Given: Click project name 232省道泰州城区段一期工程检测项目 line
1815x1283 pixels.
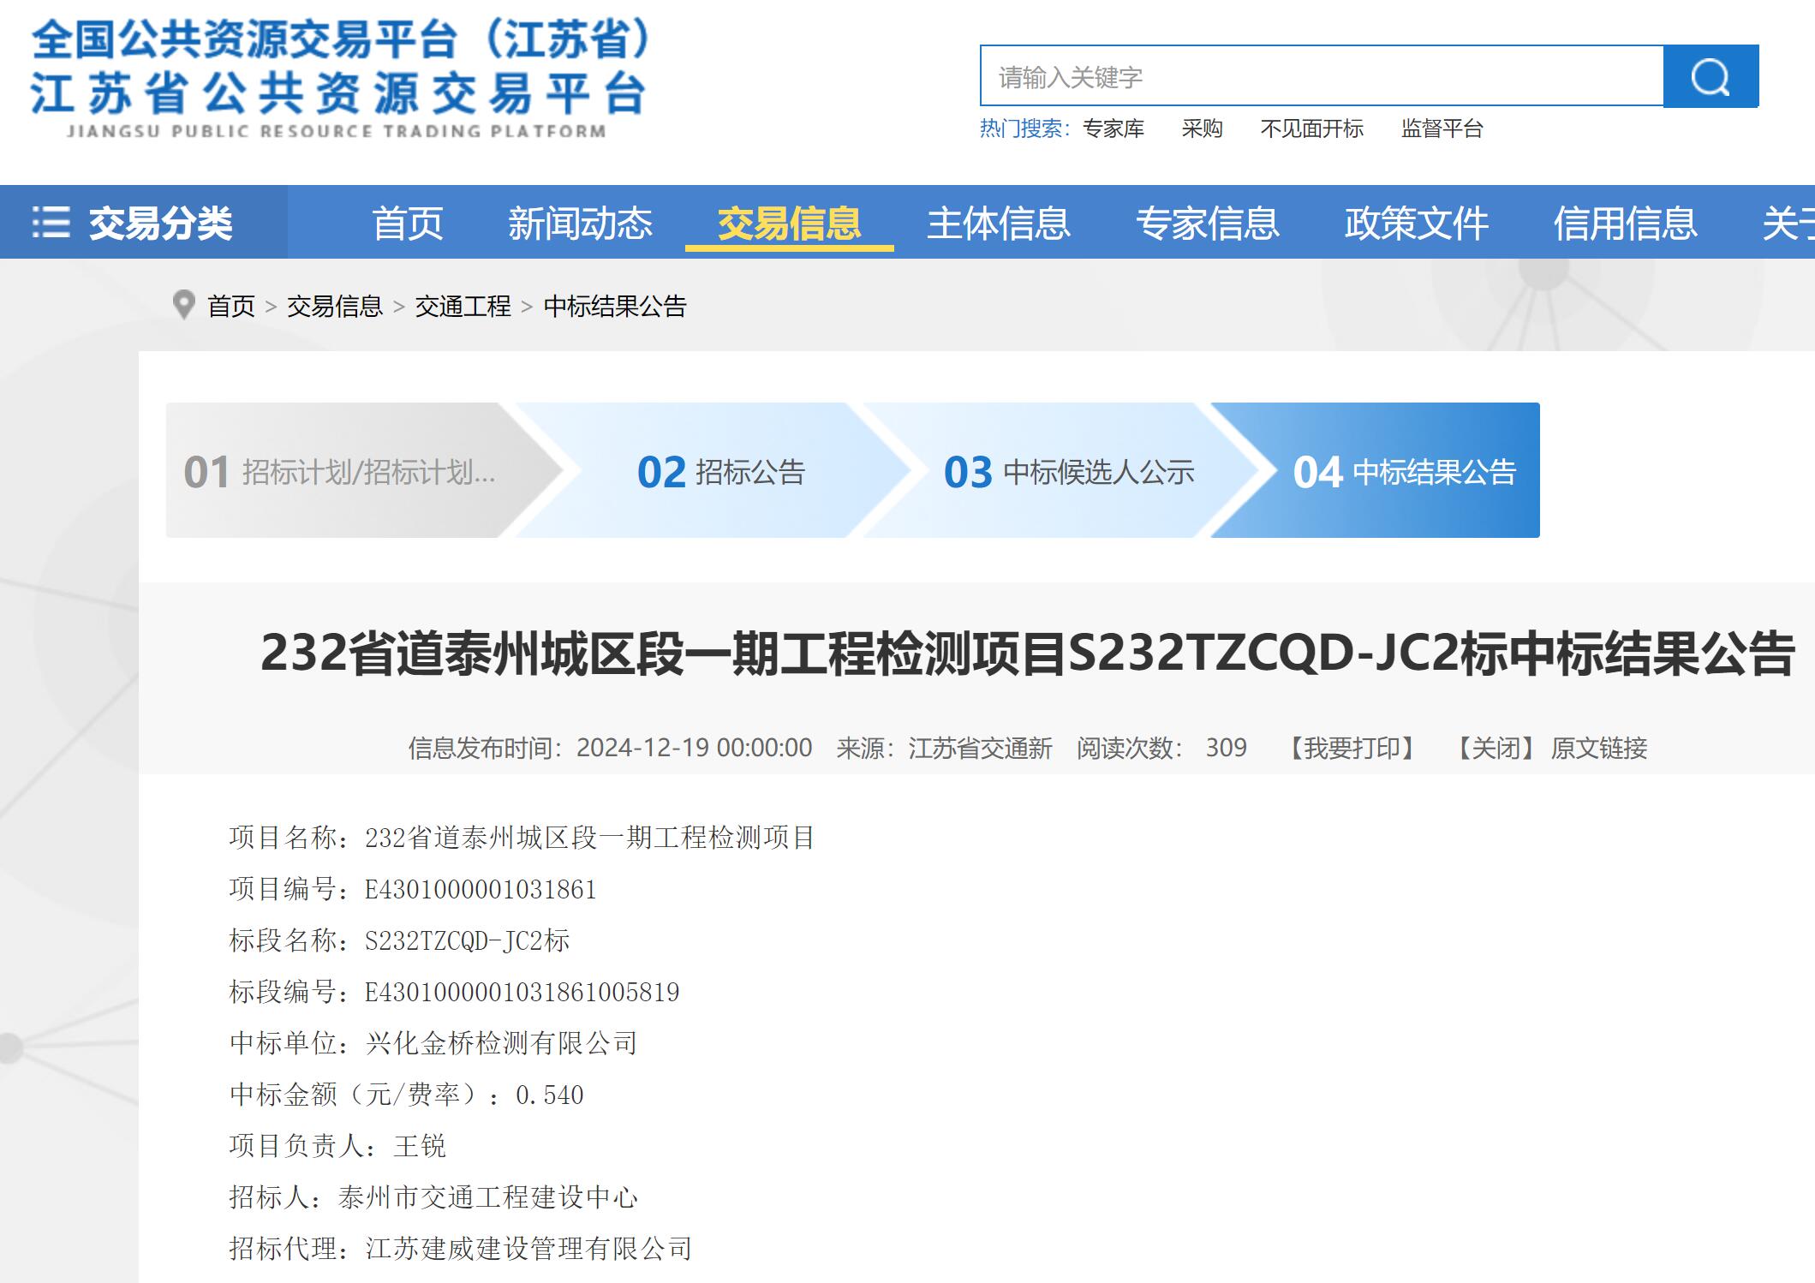Looking at the screenshot, I should 522,838.
